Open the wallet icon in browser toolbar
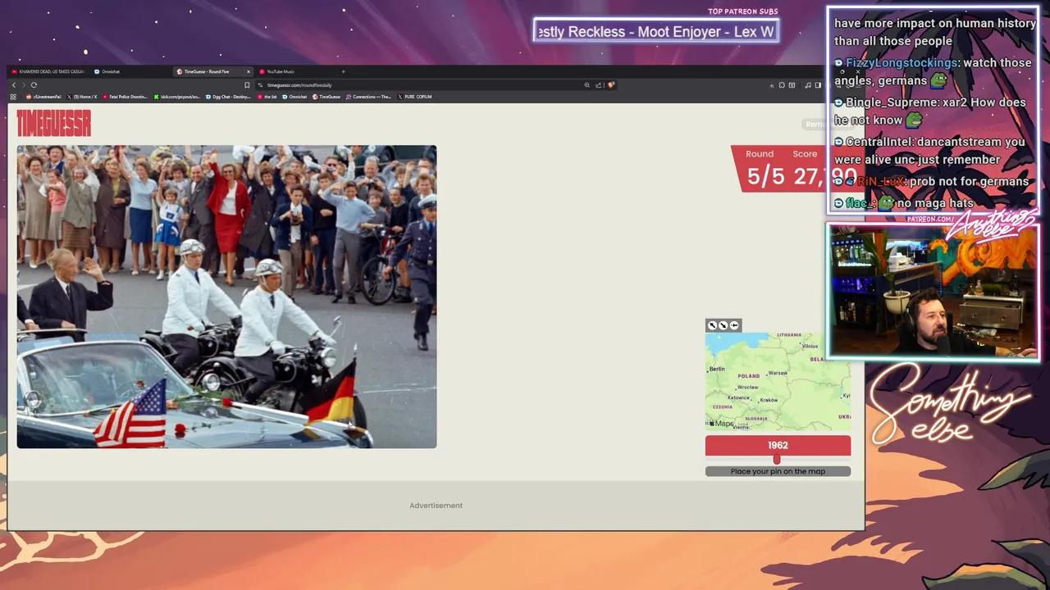The width and height of the screenshot is (1050, 590). pyautogui.click(x=792, y=85)
